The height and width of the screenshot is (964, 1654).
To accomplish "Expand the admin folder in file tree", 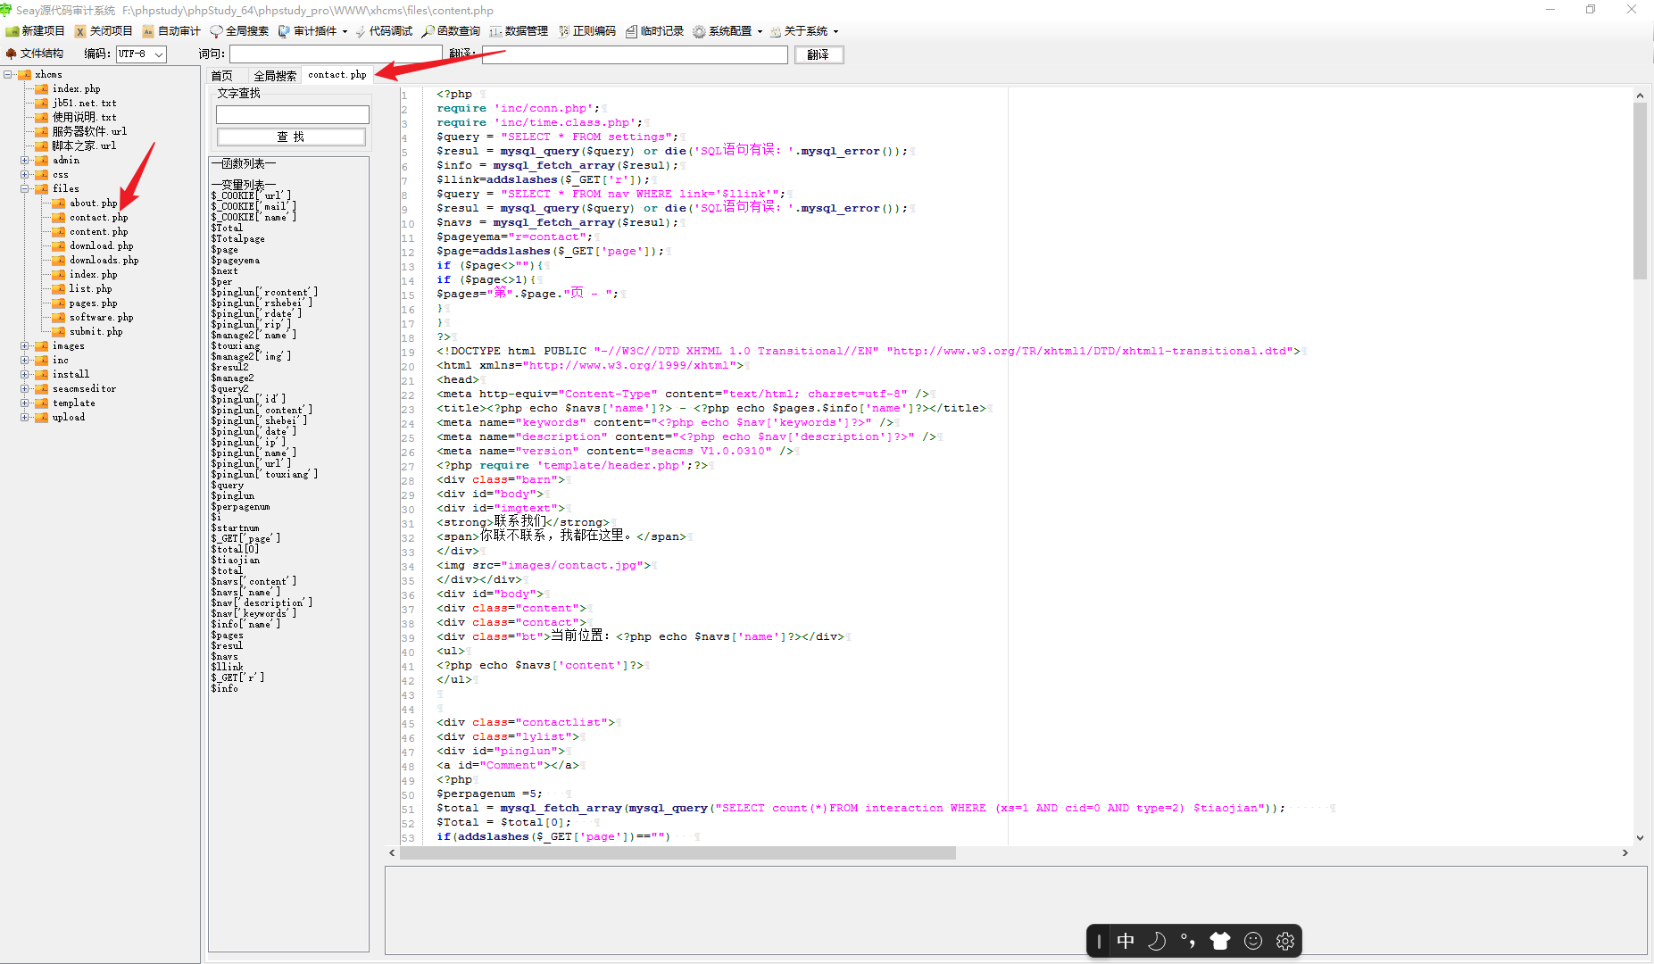I will (26, 160).
